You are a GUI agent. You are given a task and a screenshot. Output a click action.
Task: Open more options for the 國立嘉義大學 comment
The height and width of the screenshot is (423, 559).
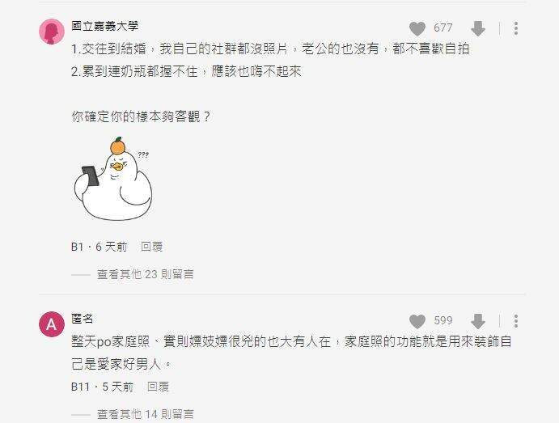coord(516,28)
